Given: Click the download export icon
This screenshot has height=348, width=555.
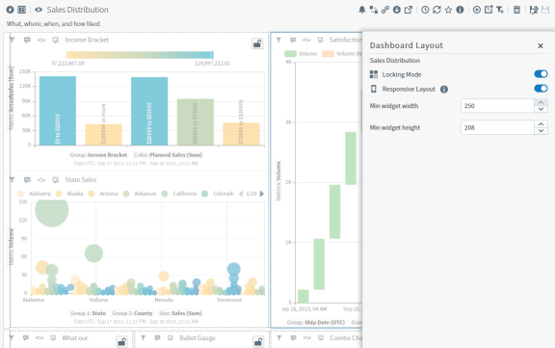Looking at the screenshot, I should coord(397,10).
